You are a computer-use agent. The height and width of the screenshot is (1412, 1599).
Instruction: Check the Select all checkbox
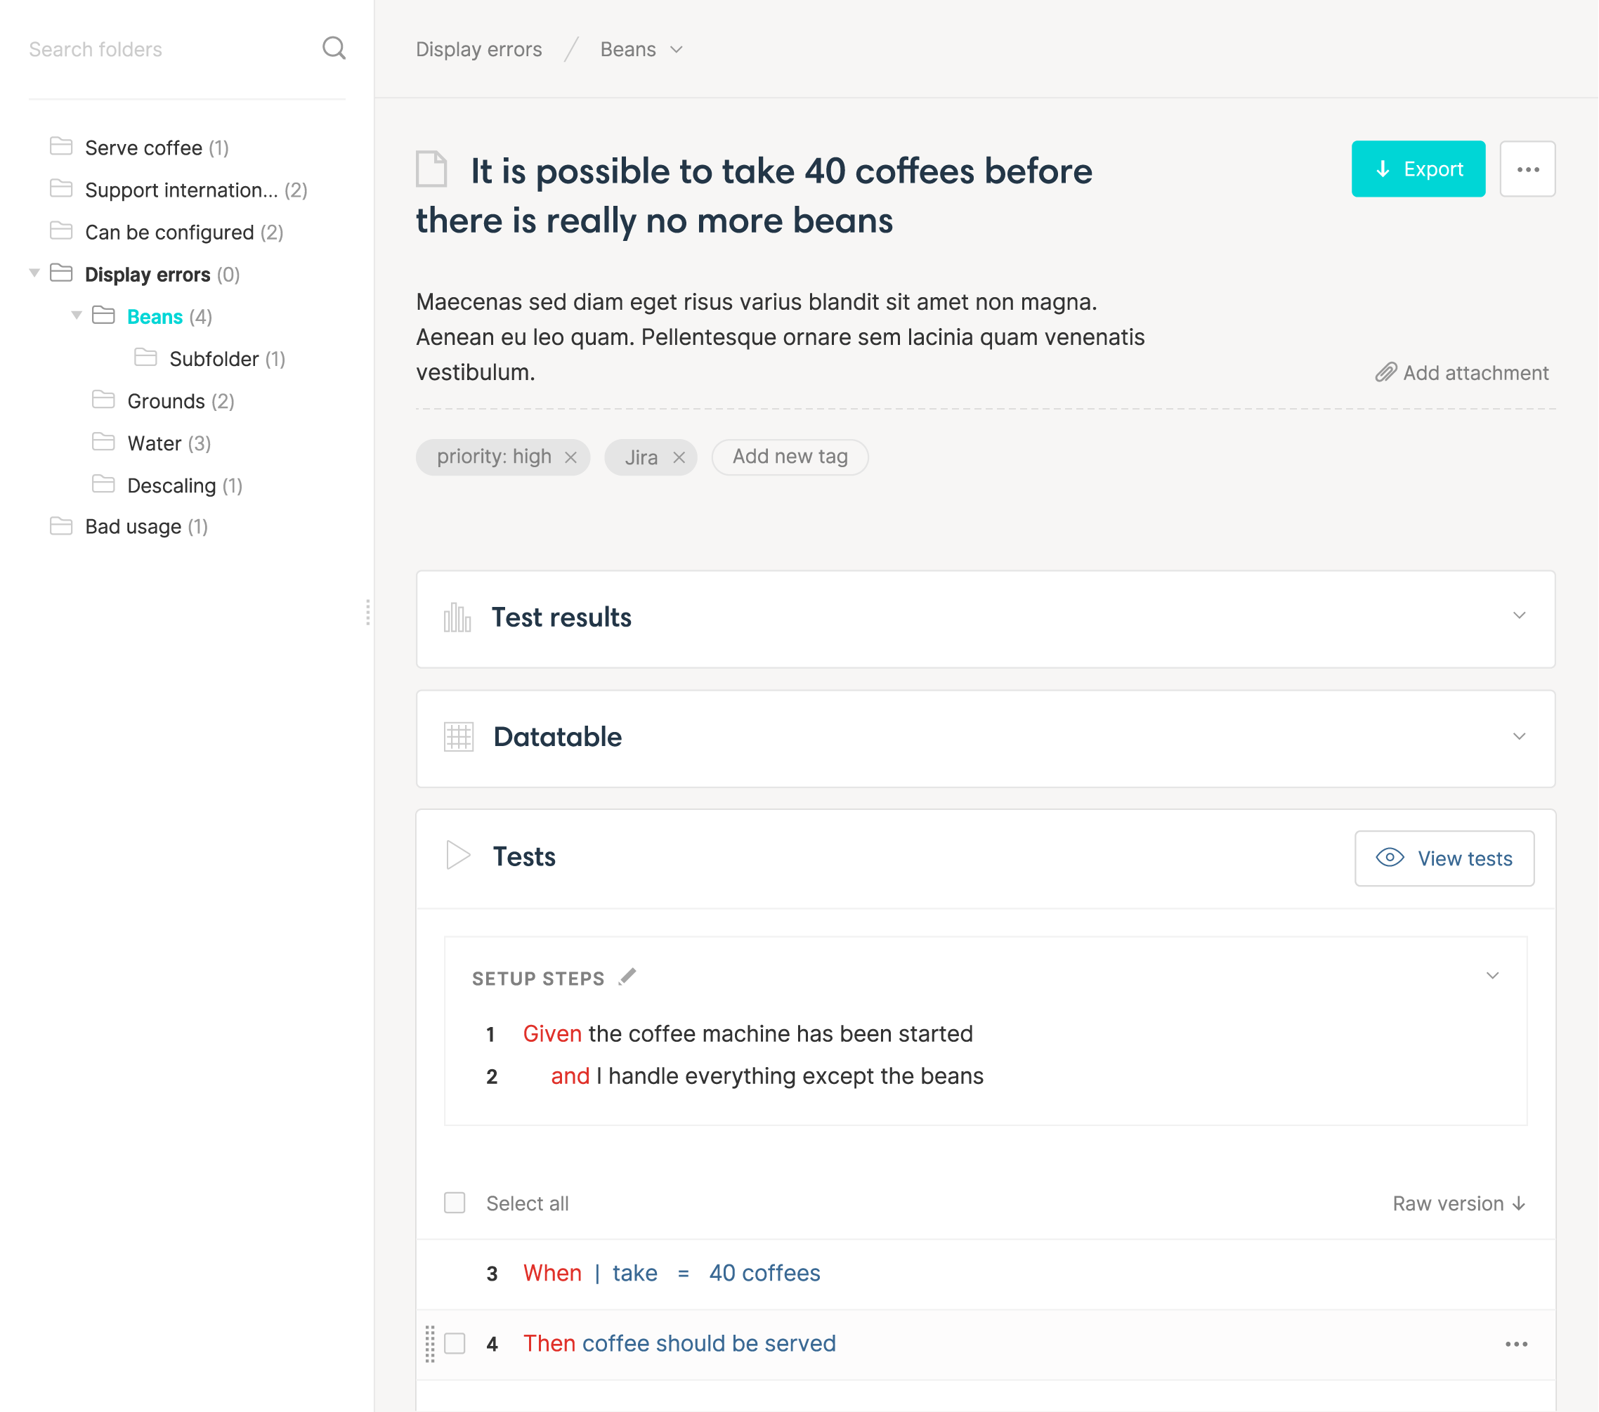click(x=455, y=1203)
